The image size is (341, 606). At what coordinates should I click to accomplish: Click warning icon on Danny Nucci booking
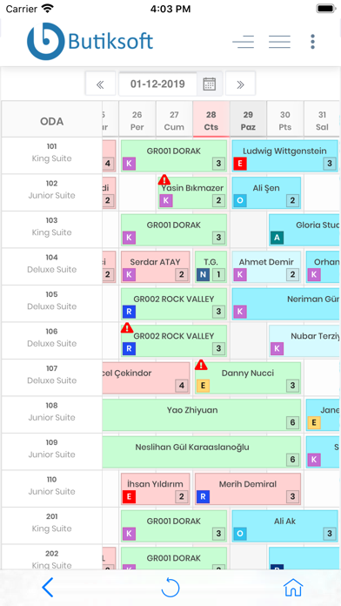point(201,365)
